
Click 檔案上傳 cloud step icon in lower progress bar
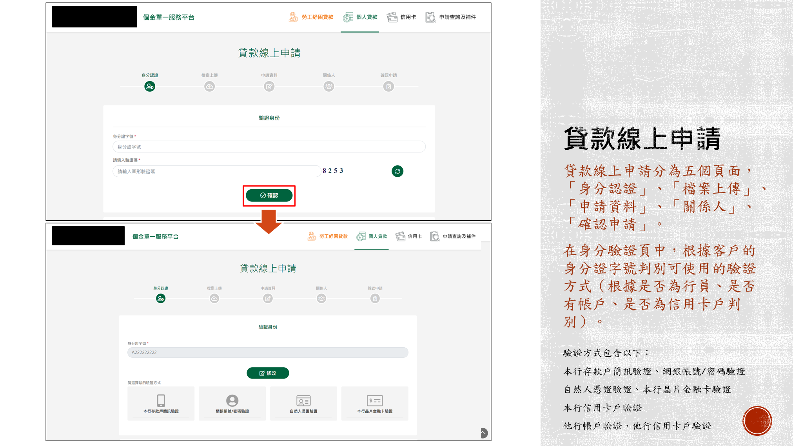[214, 299]
